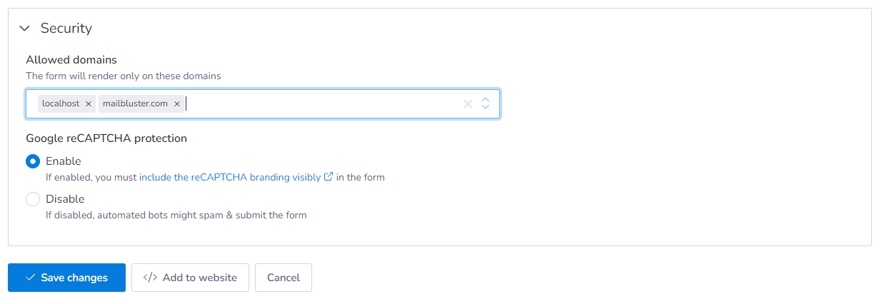882x304 pixels.
Task: Click the external link icon
Action: (x=329, y=177)
